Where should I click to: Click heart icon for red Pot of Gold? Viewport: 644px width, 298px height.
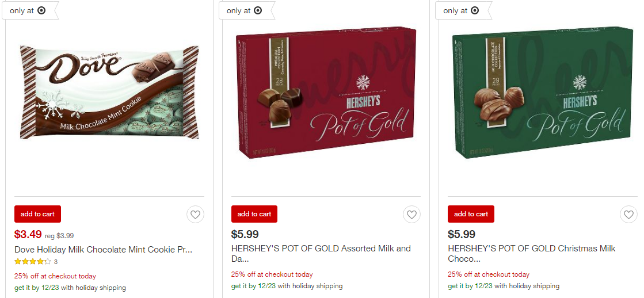411,214
